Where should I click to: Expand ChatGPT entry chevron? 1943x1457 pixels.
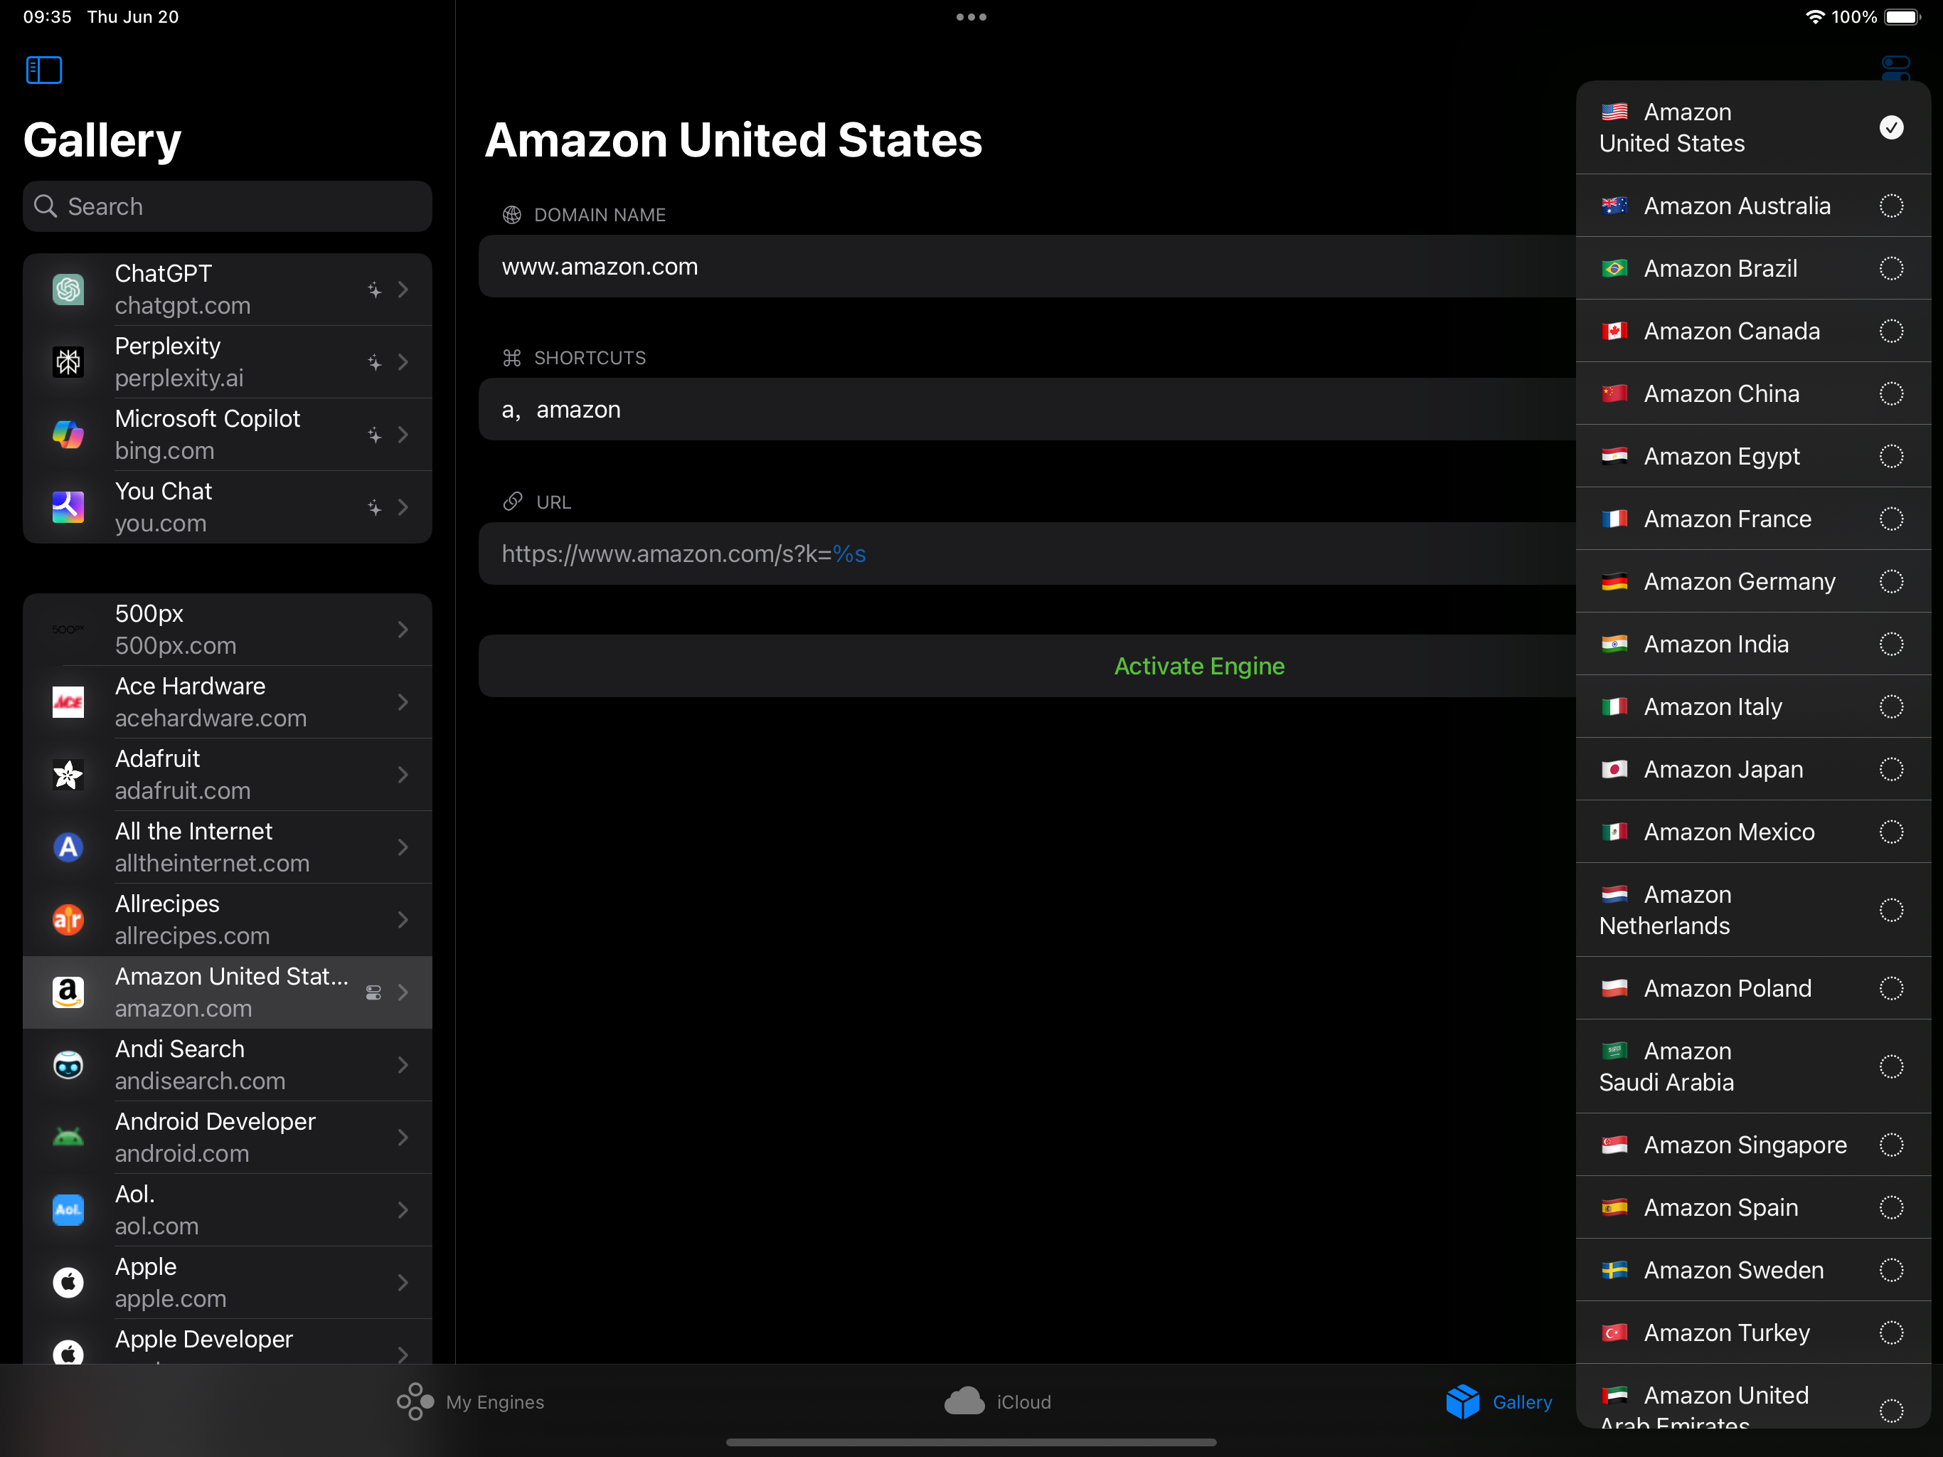tap(403, 289)
